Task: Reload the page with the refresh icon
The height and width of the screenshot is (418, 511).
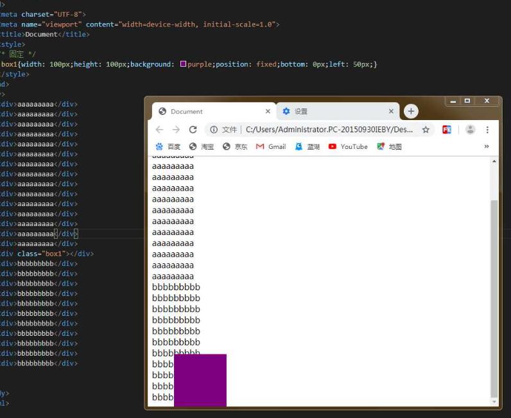Action: 193,130
